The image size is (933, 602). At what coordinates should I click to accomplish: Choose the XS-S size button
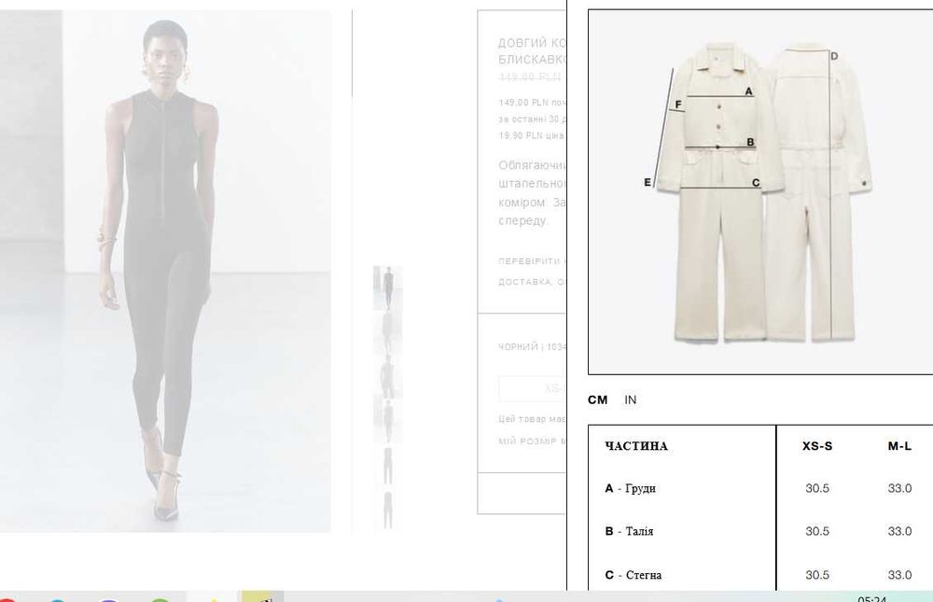point(532,389)
